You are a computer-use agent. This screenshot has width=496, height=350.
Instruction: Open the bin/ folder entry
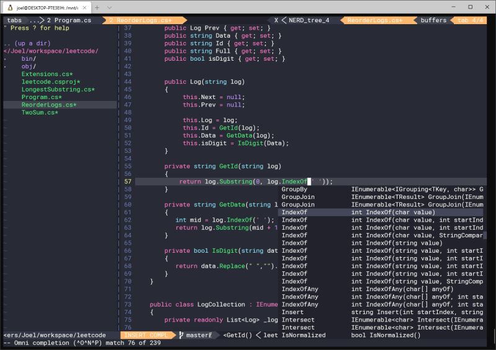coord(29,59)
